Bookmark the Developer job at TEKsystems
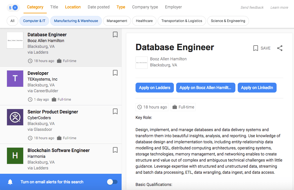The image size is (294, 190). coord(115,73)
